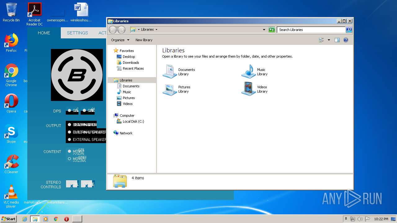Select first CONTENT radio option
The height and width of the screenshot is (223, 397).
(69, 151)
